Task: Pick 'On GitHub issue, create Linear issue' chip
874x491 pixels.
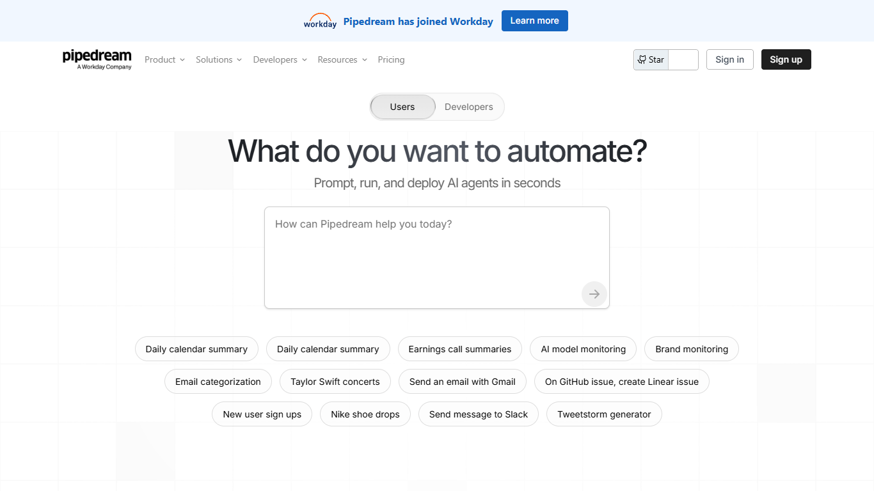Action: pyautogui.click(x=622, y=382)
